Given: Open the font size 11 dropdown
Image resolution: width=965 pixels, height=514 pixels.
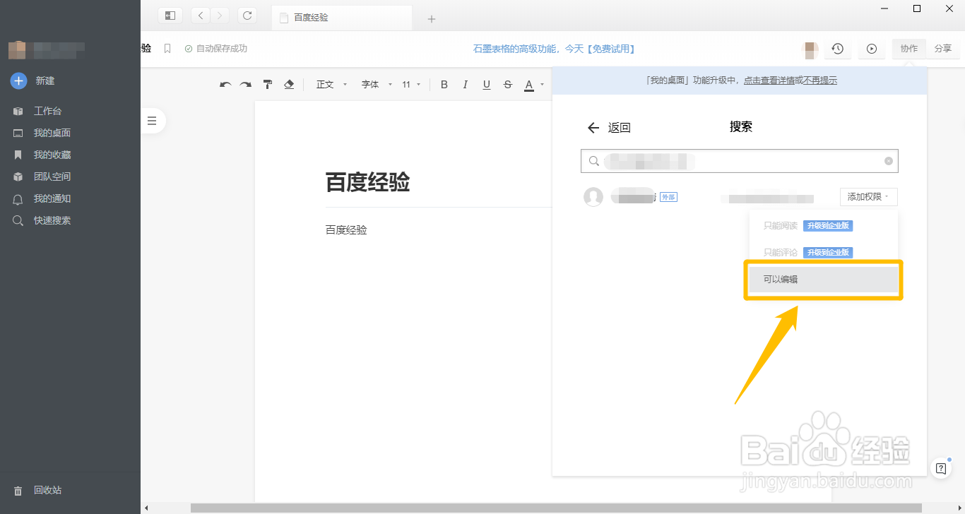Looking at the screenshot, I should (411, 85).
